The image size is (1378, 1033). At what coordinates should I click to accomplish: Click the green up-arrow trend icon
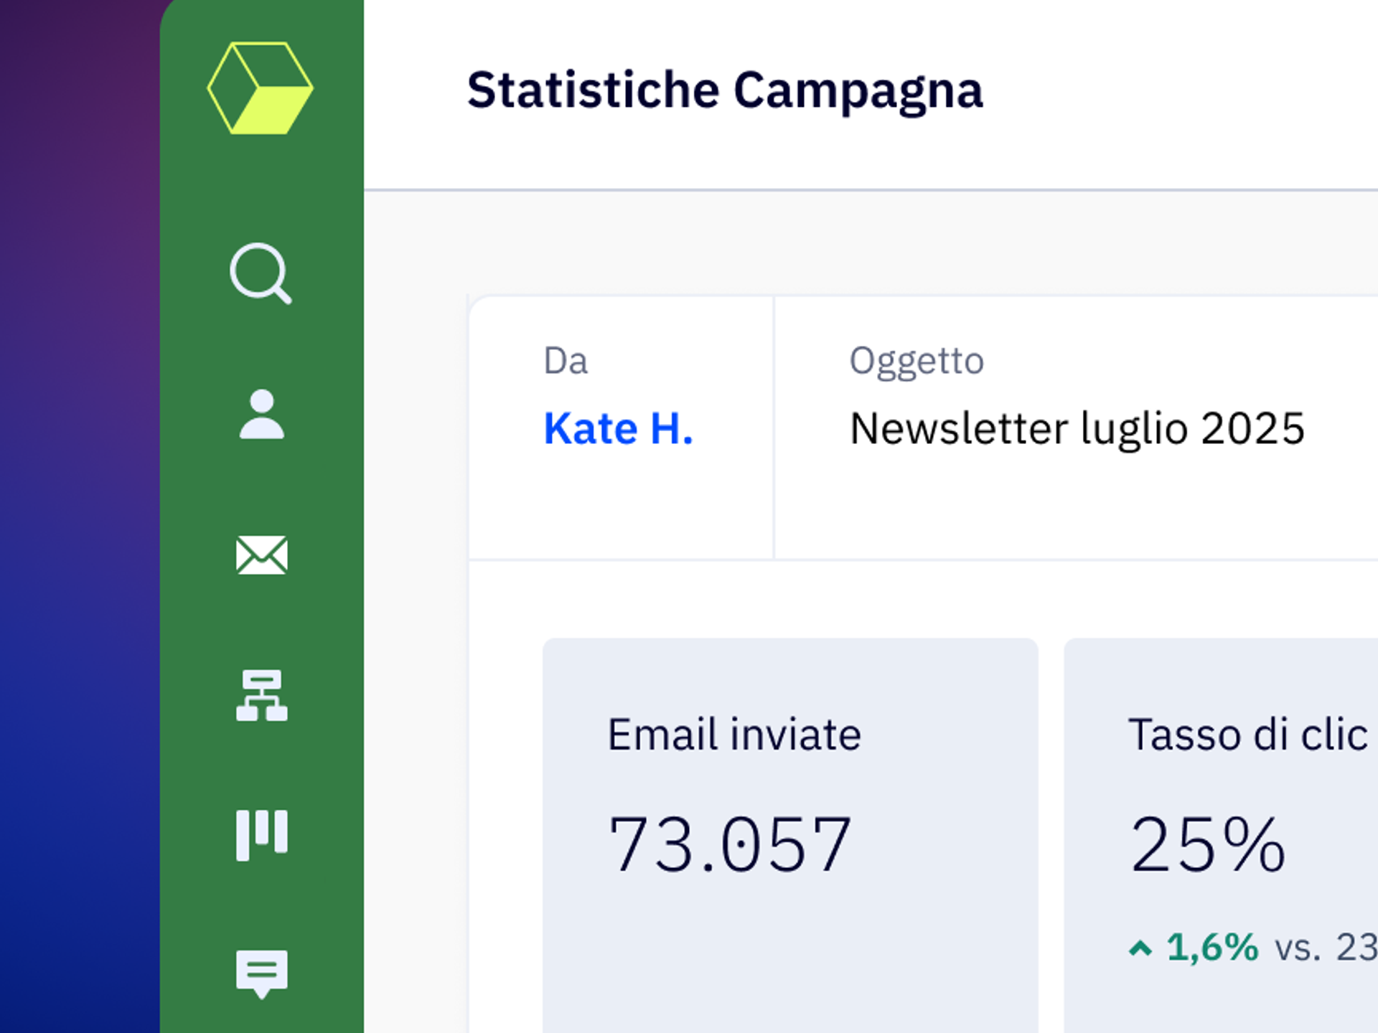click(1140, 948)
